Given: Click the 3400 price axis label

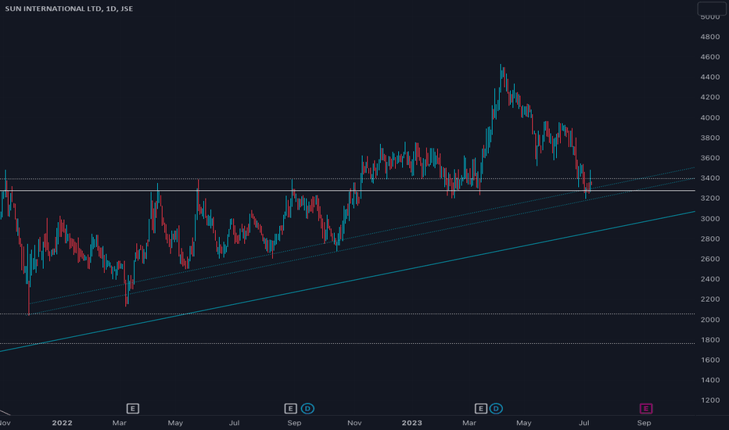Looking at the screenshot, I should (x=710, y=178).
